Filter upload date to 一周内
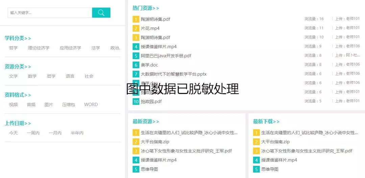This screenshot has width=365, height=178. point(33,133)
